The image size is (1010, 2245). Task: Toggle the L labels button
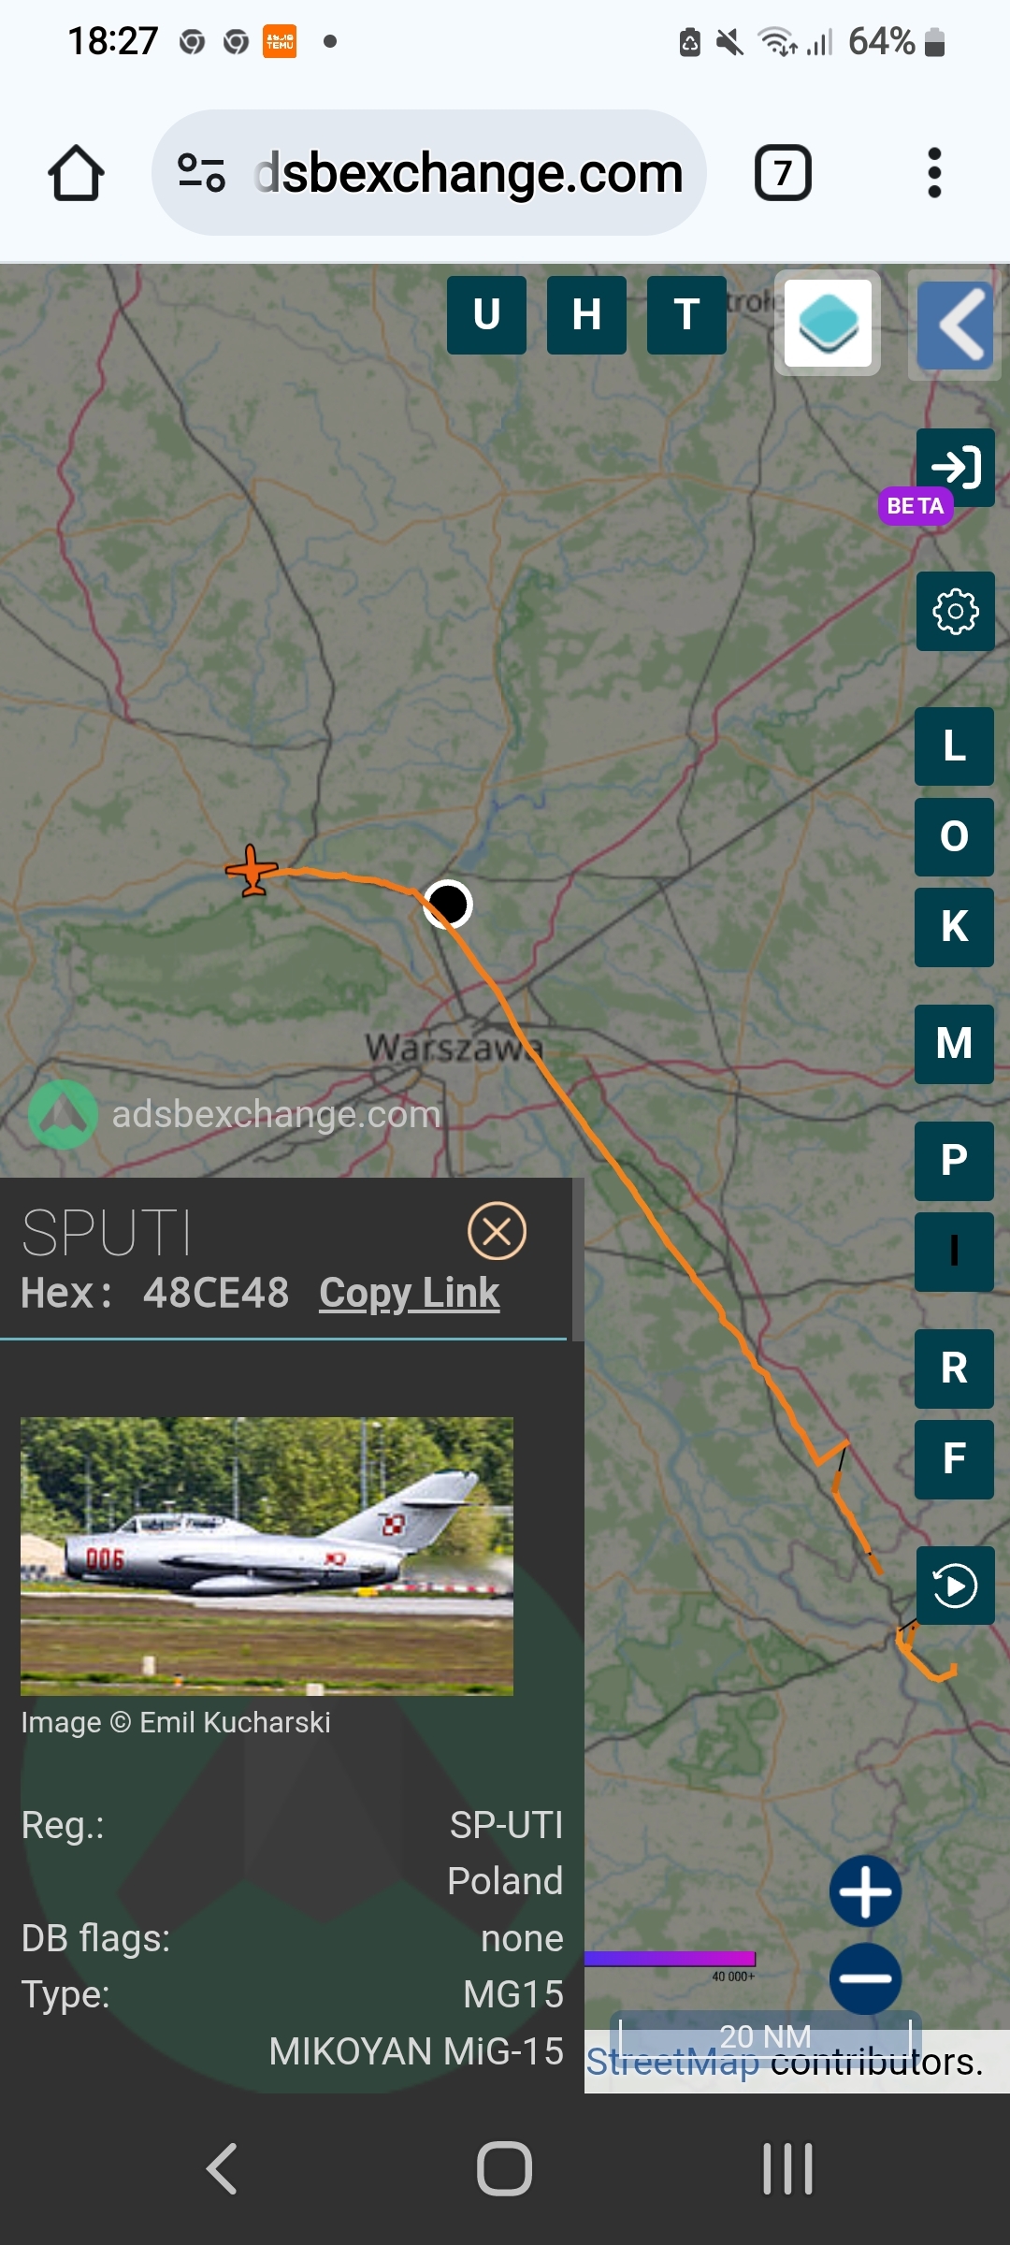click(x=954, y=746)
